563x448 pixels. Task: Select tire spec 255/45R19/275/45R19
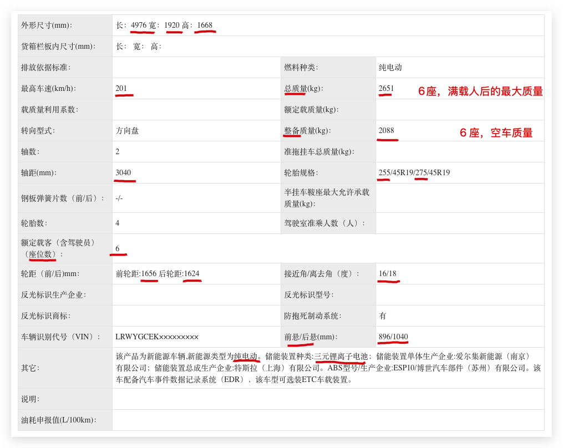coord(414,172)
